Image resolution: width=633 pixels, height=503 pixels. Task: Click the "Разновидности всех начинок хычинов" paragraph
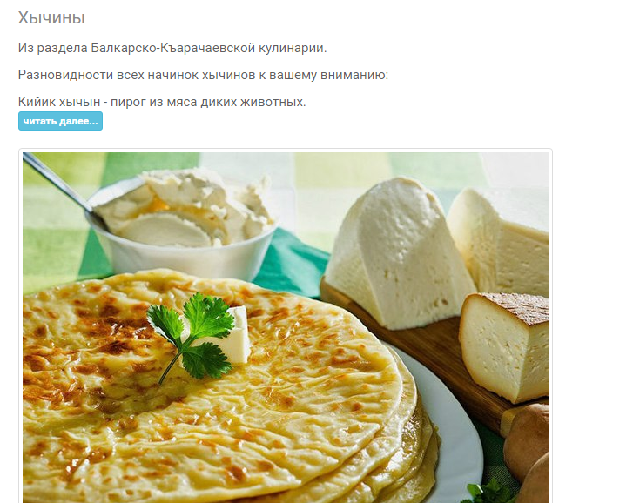click(203, 75)
